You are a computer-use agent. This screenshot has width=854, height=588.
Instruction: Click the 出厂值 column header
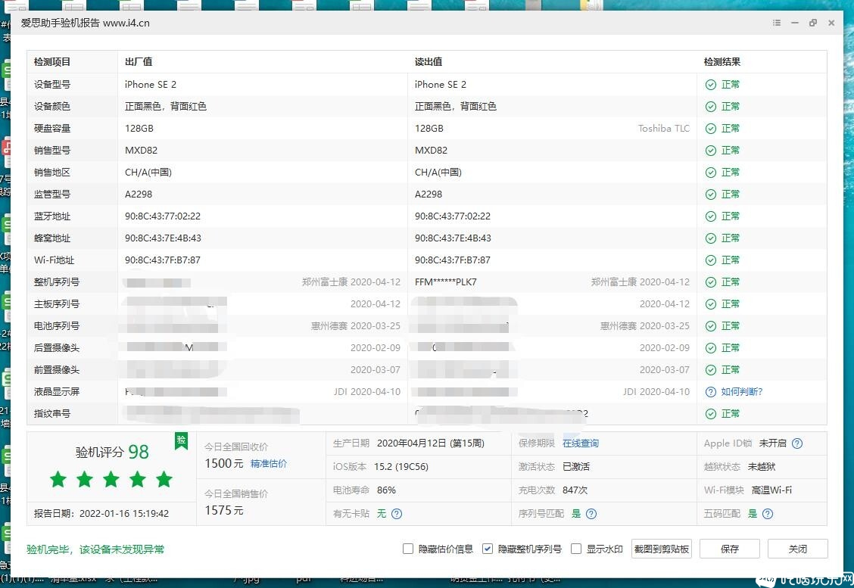(x=139, y=62)
